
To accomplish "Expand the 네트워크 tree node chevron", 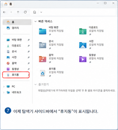I will pos(4,92).
